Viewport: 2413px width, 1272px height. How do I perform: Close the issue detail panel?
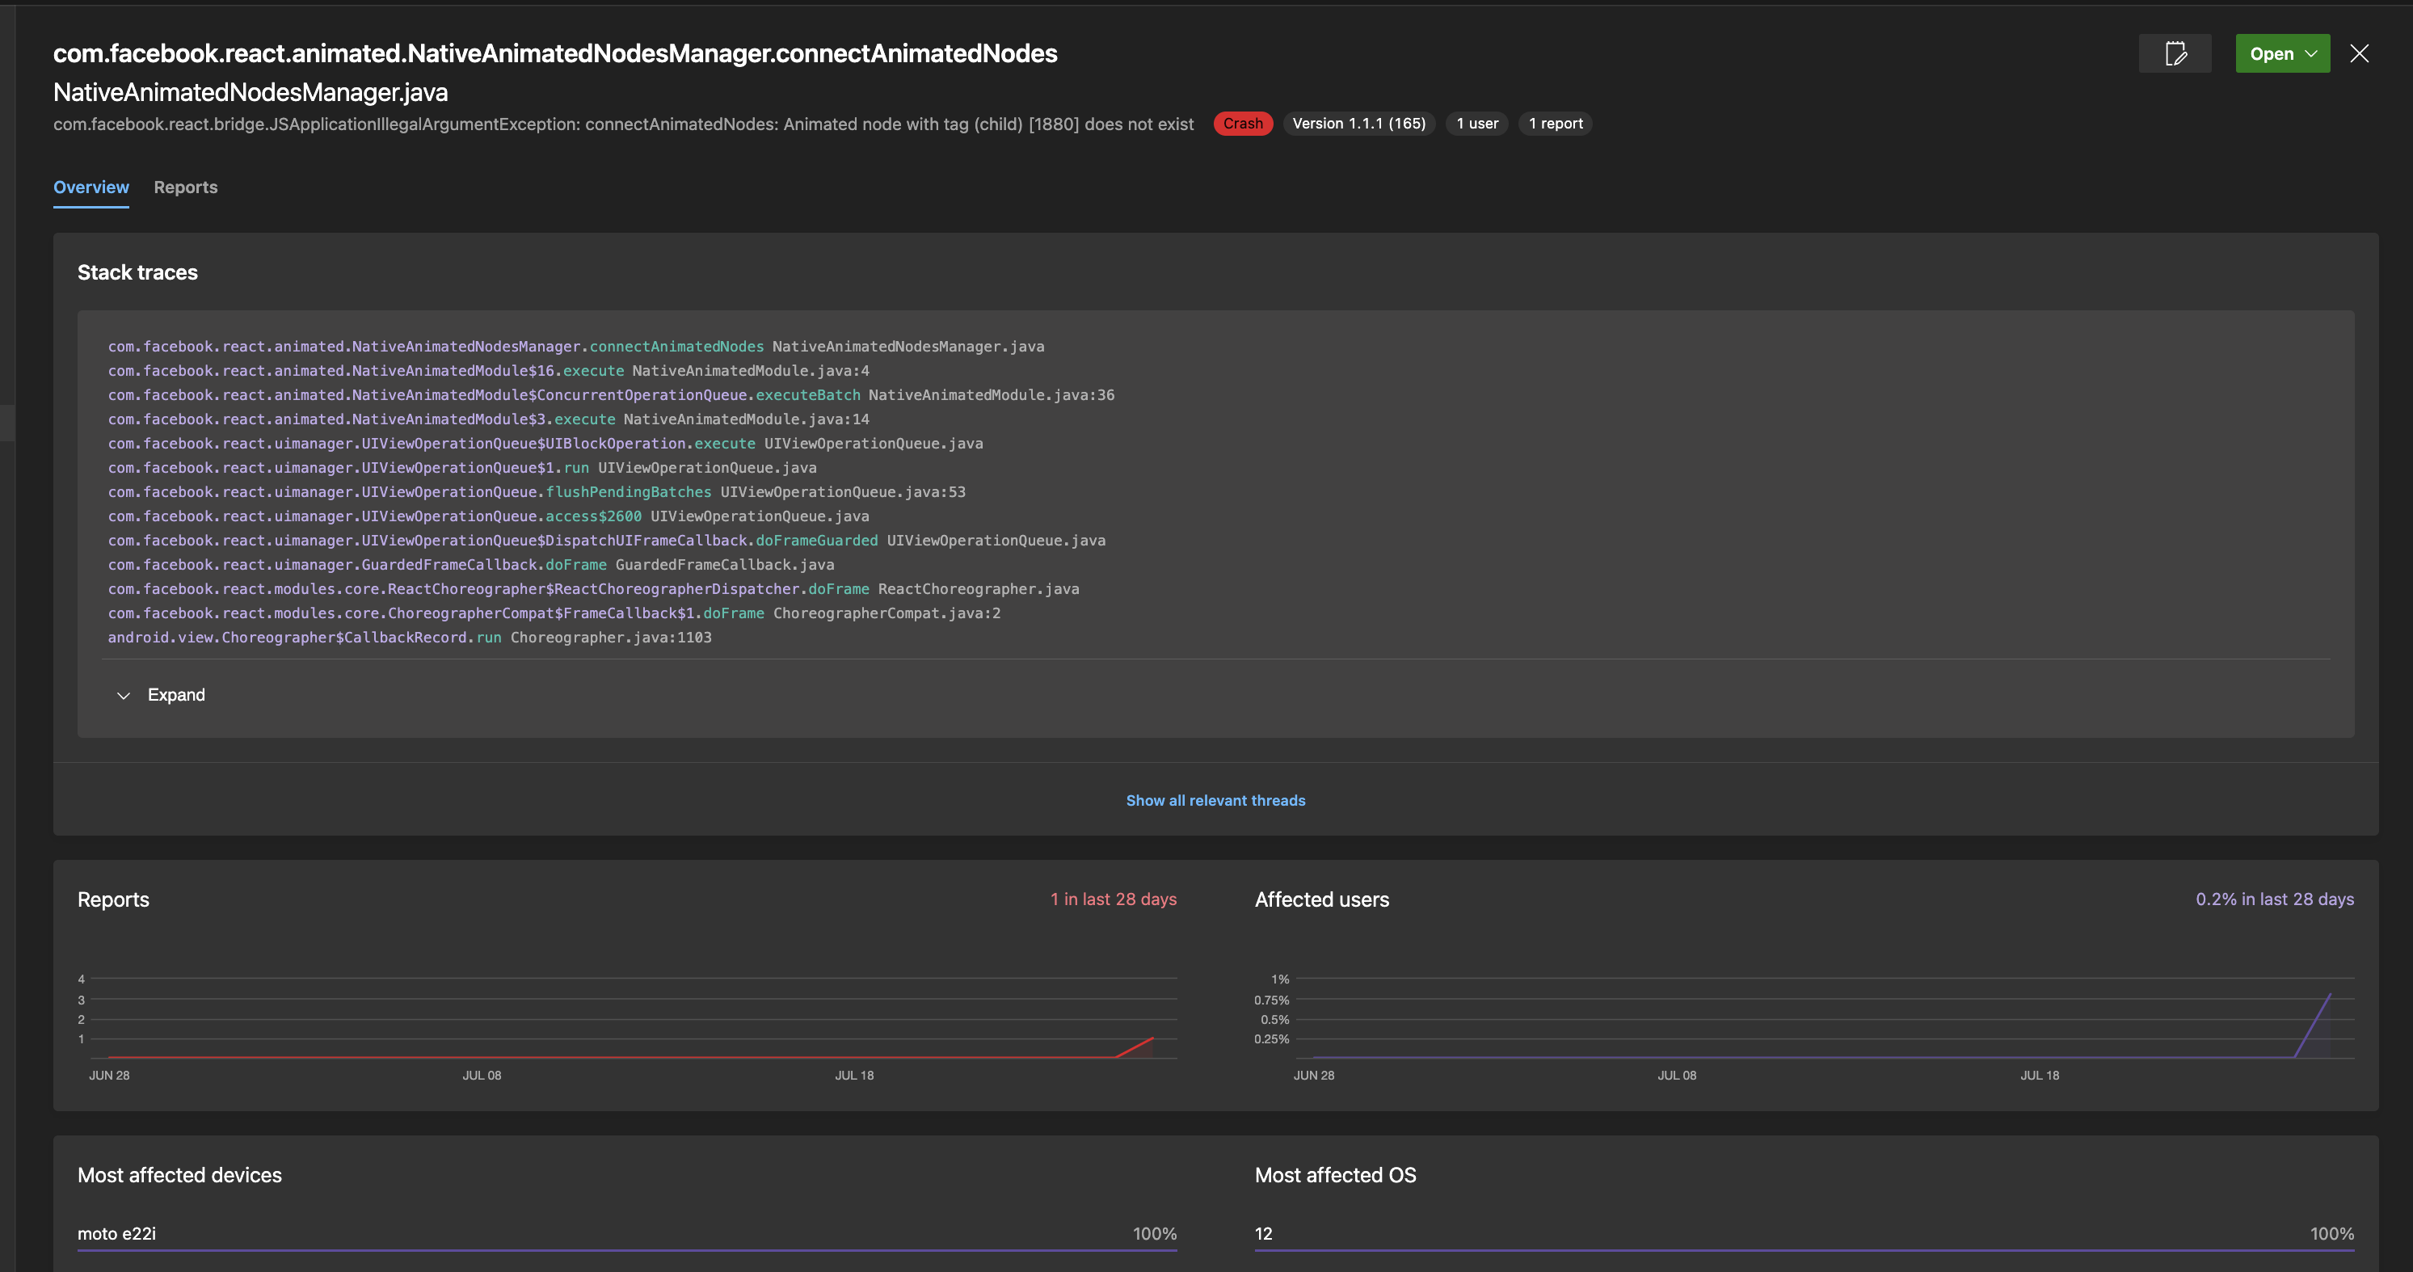click(x=2360, y=53)
